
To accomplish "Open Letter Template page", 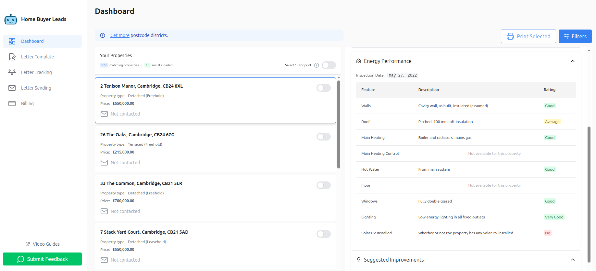I will [42, 57].
